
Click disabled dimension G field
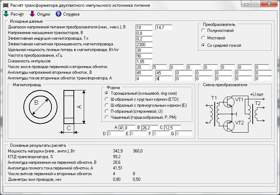(x=184, y=133)
